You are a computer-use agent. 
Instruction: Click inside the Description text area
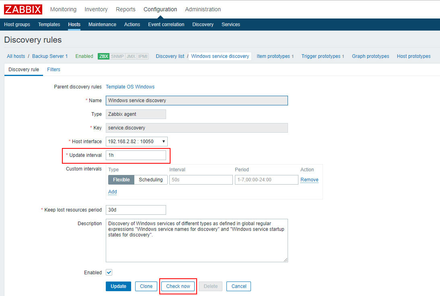tap(197, 240)
